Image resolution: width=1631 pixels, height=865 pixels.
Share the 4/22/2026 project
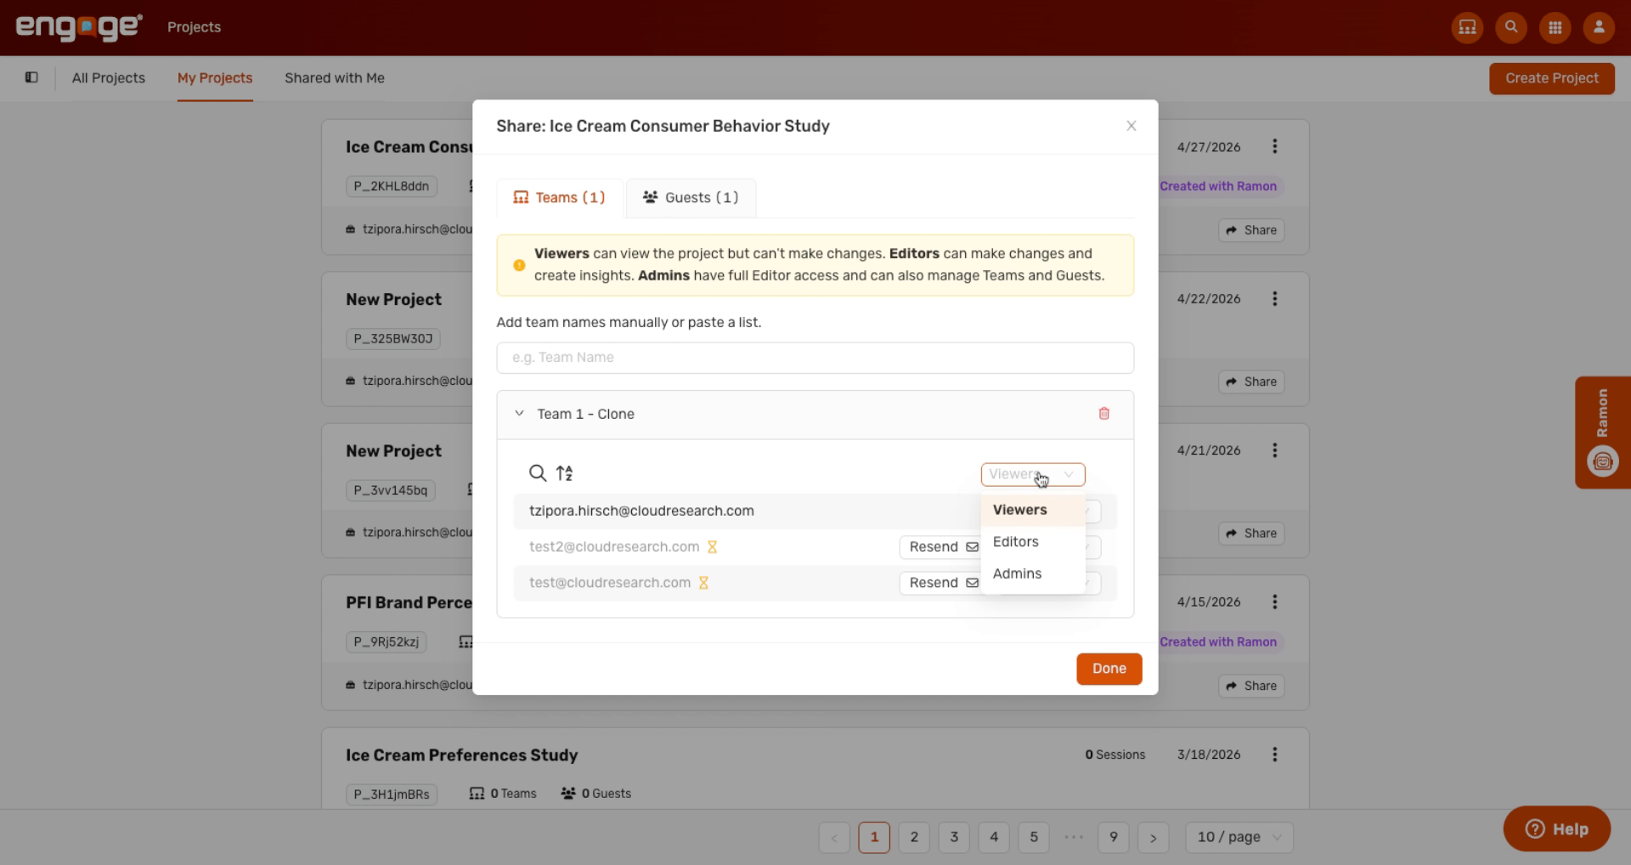(x=1251, y=382)
